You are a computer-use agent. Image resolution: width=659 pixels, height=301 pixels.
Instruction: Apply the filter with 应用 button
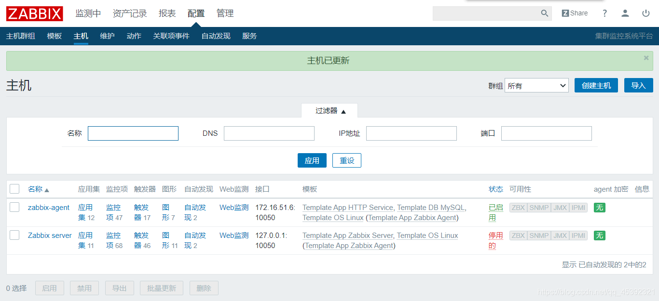[312, 160]
